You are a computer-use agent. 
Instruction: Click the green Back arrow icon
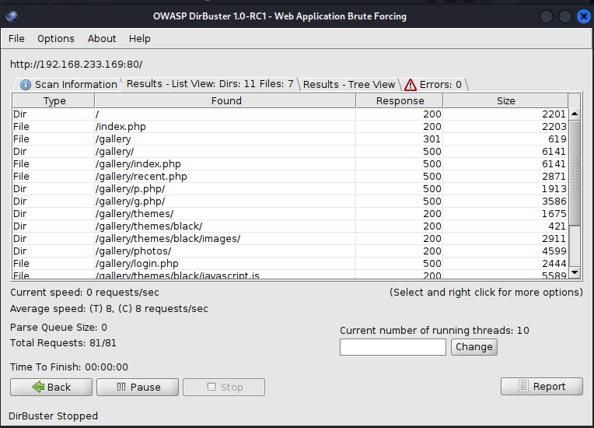[38, 387]
